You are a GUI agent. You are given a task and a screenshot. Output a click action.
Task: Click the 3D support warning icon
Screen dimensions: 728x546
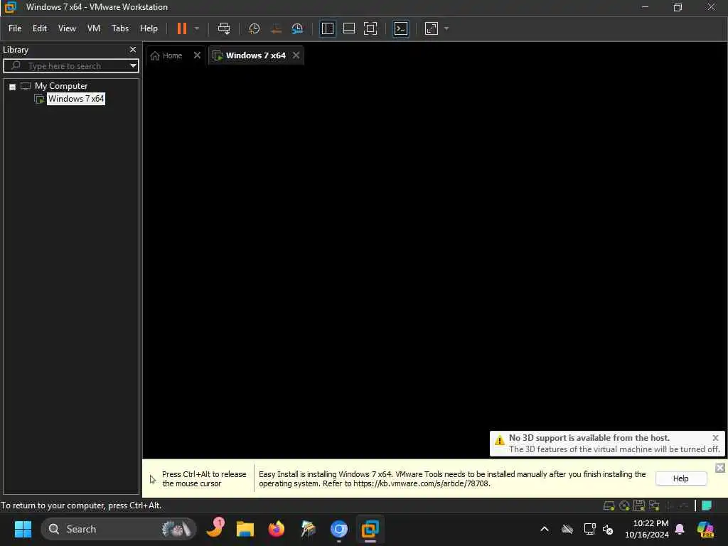click(500, 439)
